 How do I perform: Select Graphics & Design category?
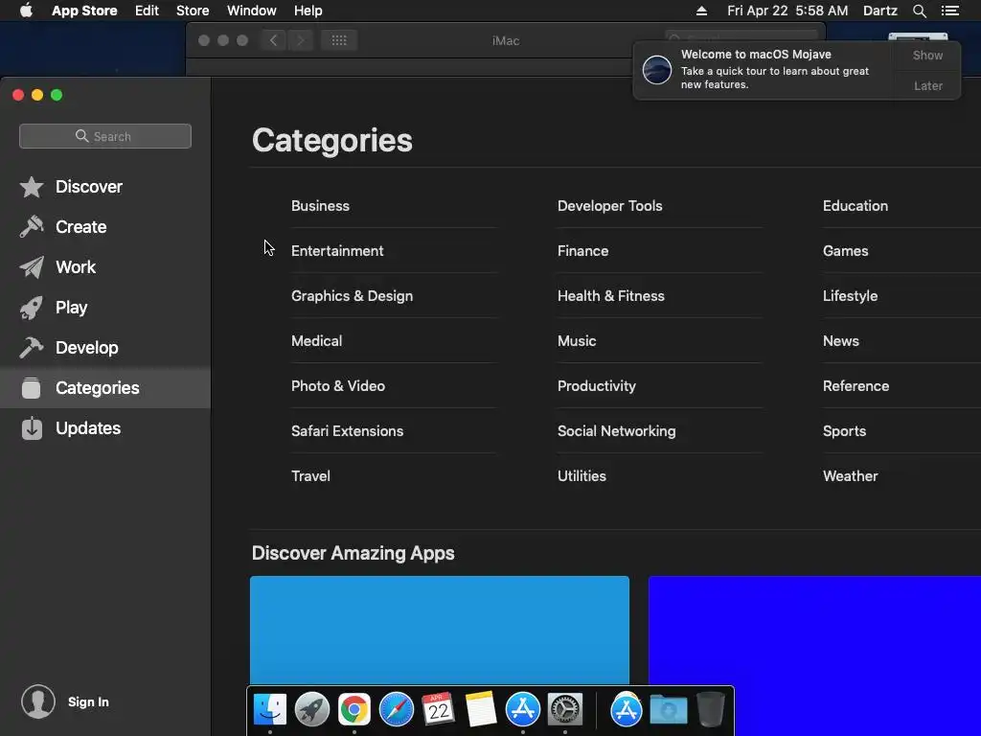pos(352,296)
